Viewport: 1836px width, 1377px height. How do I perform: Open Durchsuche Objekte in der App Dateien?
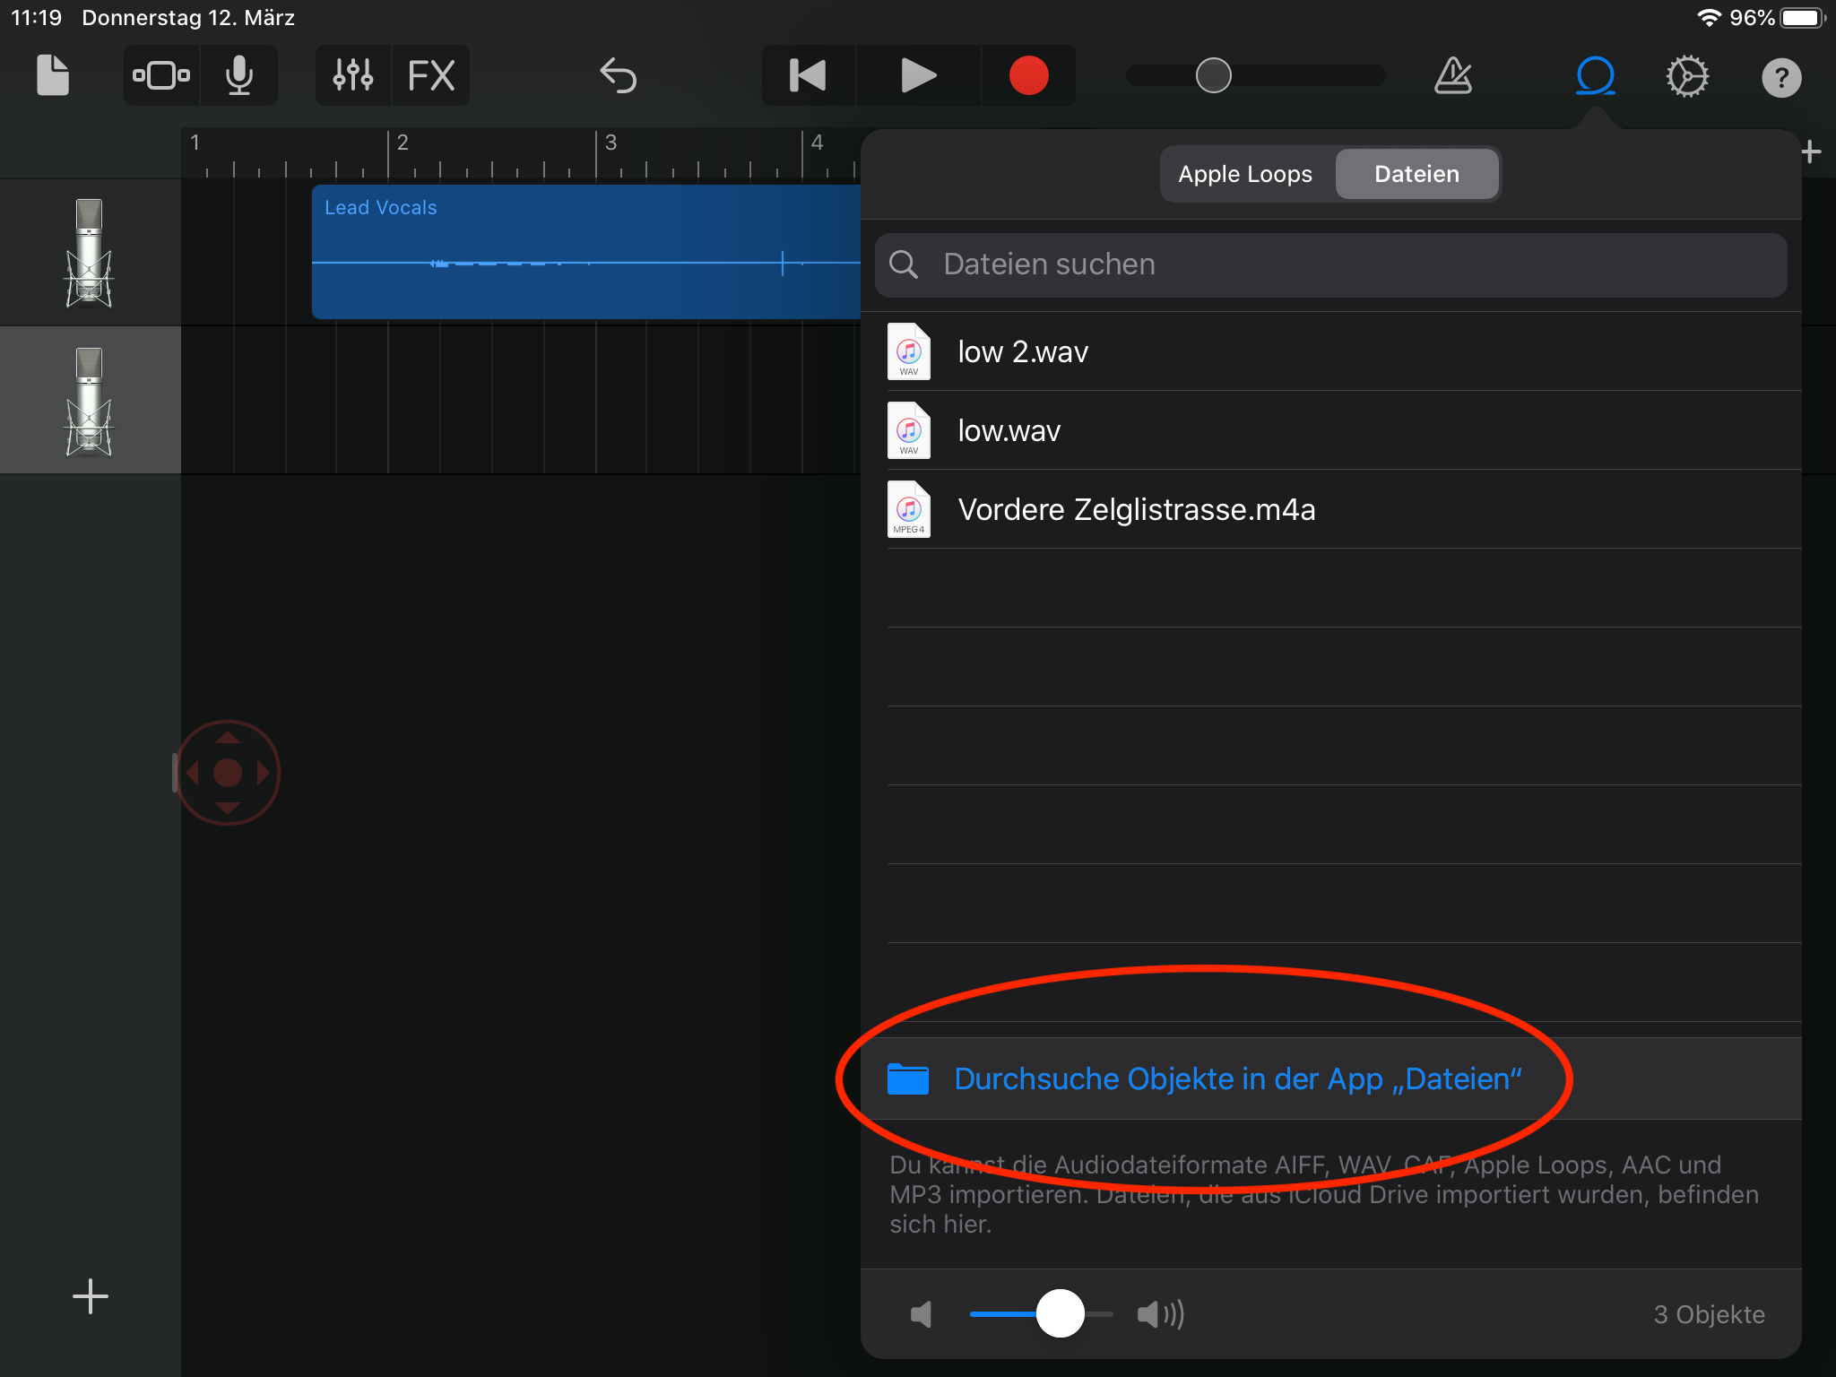(x=1237, y=1078)
